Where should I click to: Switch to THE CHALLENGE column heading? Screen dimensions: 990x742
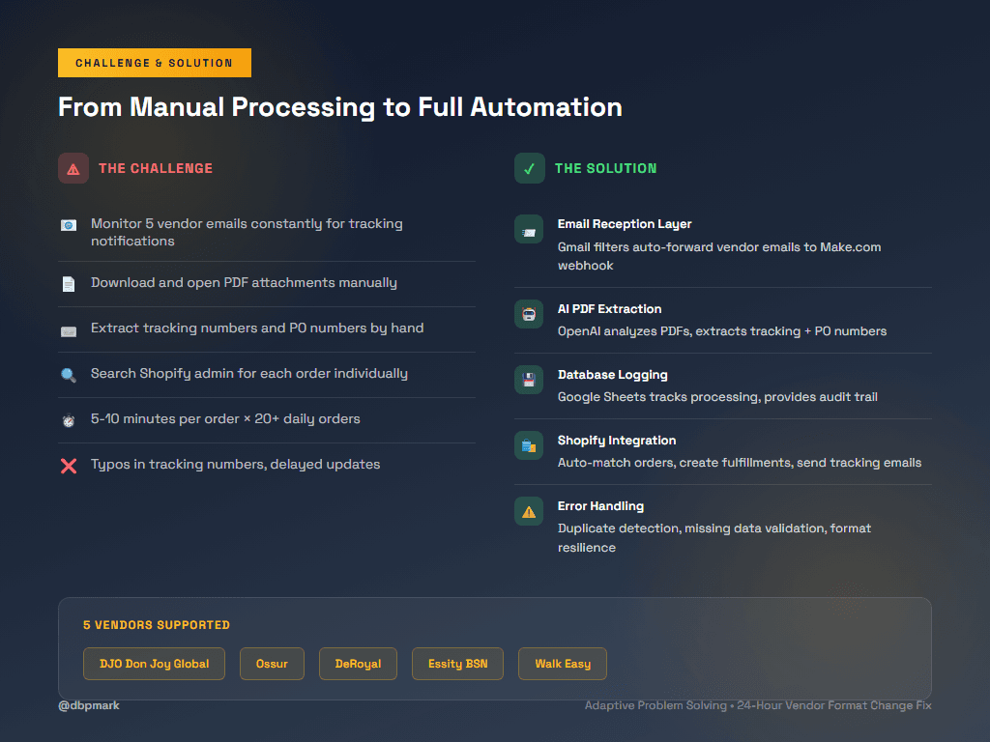click(155, 167)
